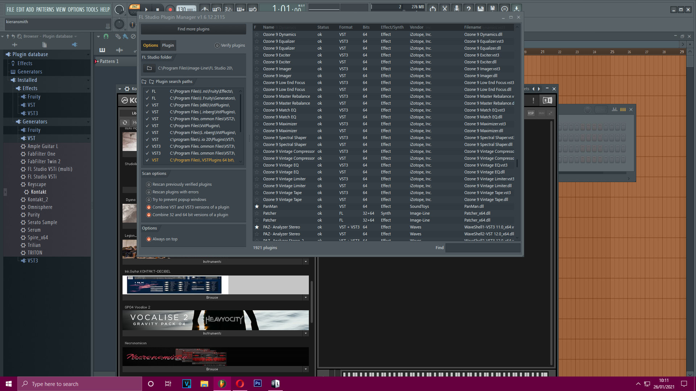This screenshot has height=391, width=696.
Task: Click the browser speaker filter icon
Action: point(74,45)
